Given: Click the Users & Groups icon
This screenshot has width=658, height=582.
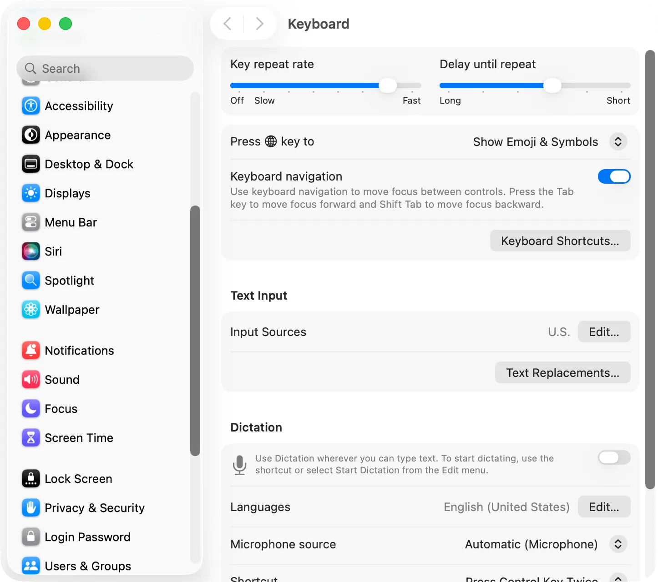Looking at the screenshot, I should pyautogui.click(x=31, y=566).
